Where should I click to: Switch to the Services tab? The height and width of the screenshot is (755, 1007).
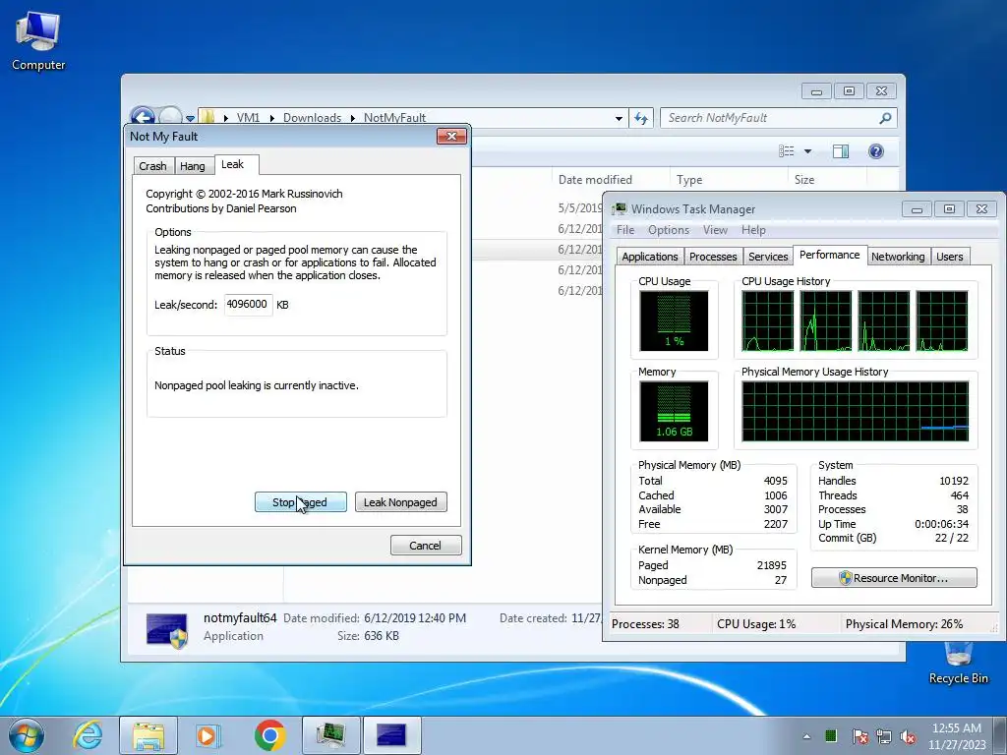coord(768,257)
